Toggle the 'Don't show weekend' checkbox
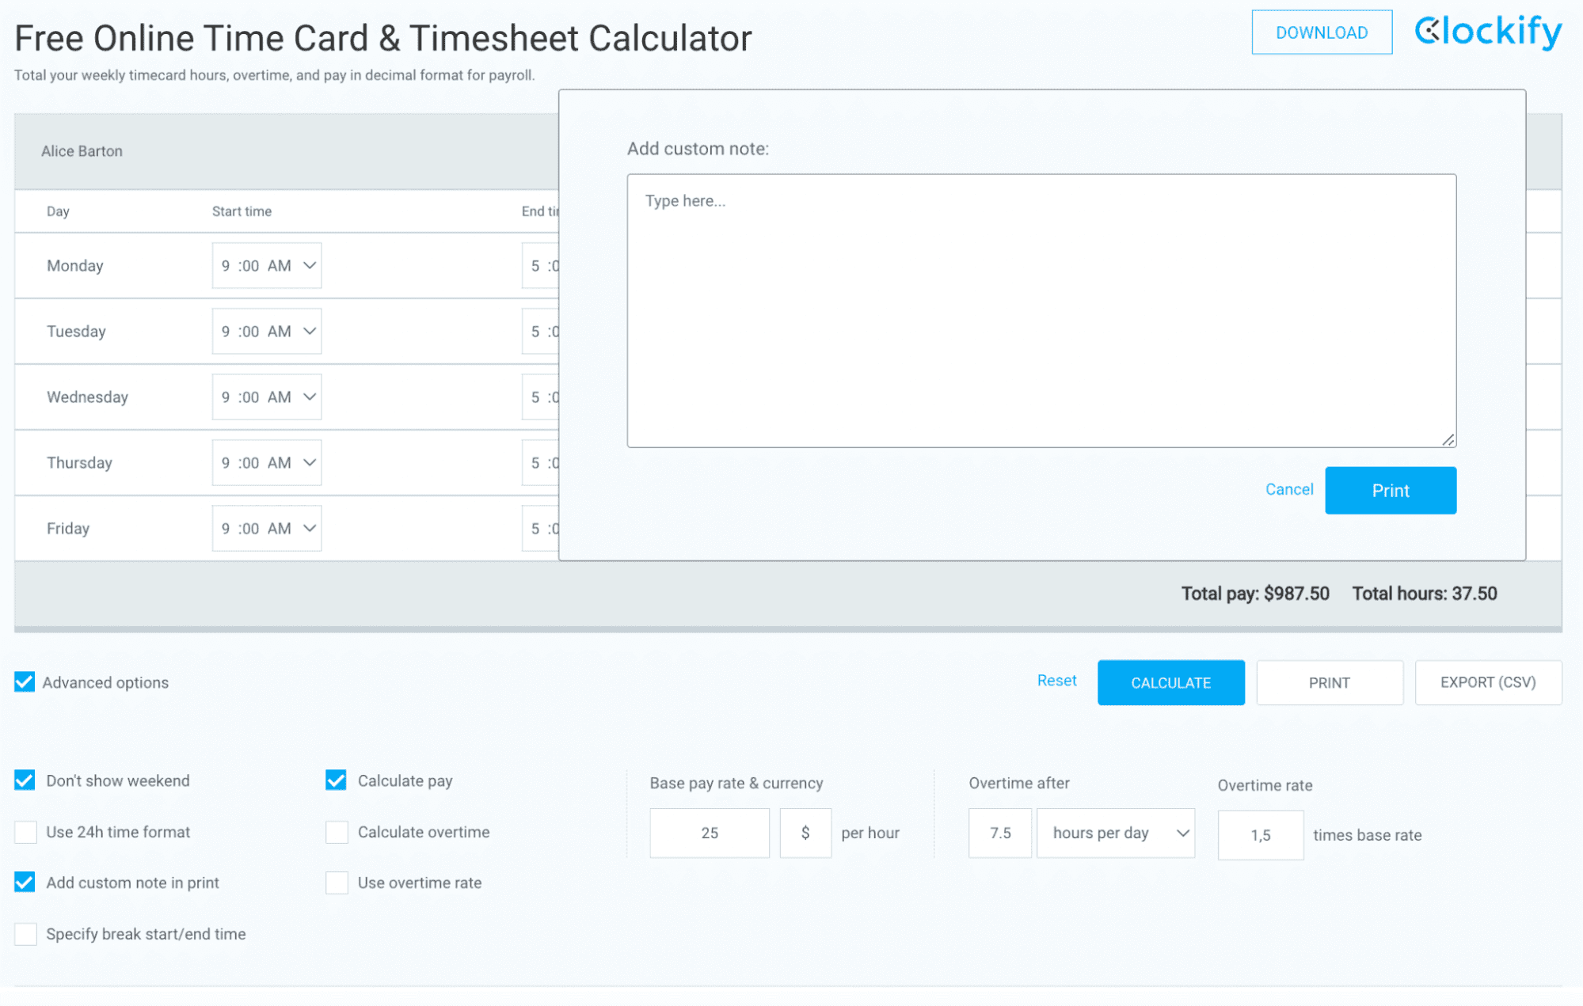The height and width of the screenshot is (1006, 1583). (x=25, y=779)
